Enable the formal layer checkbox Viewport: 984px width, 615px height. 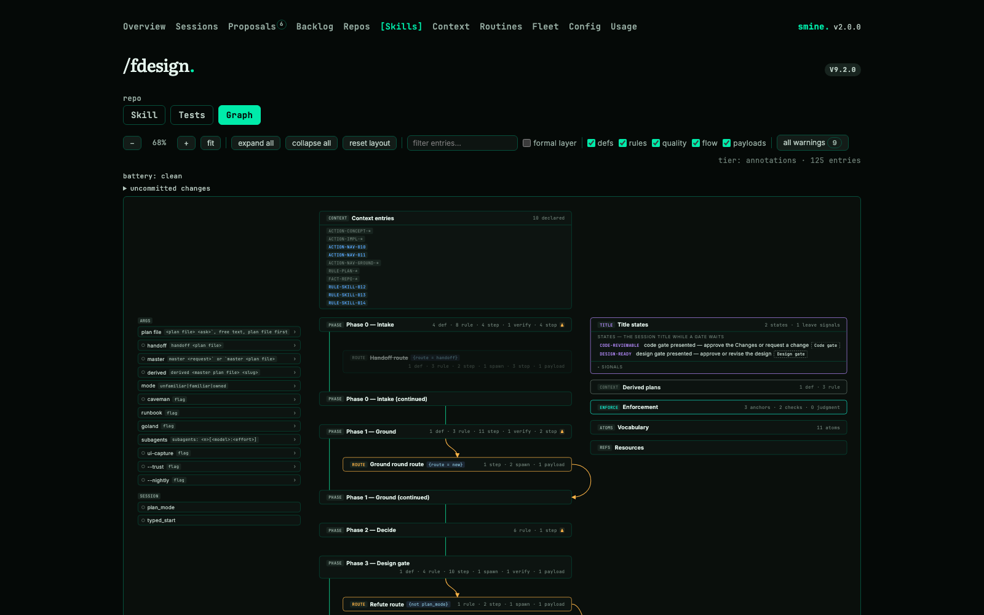click(527, 143)
